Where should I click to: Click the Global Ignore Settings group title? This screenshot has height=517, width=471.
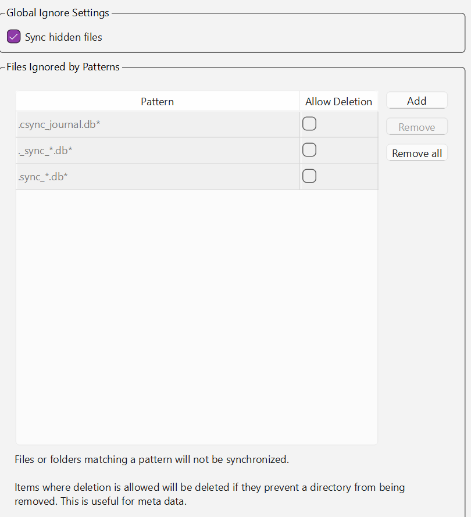click(x=58, y=13)
